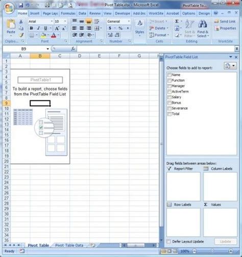Align text left in cell
Screen dimensions: 242x257
pyautogui.click(x=75, y=28)
